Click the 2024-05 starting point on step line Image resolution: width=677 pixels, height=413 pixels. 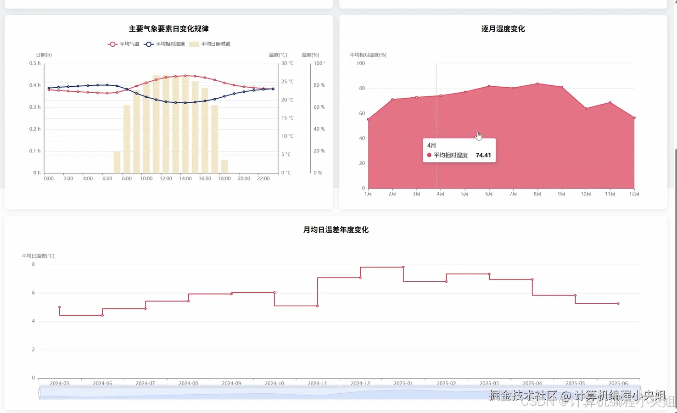coord(60,307)
